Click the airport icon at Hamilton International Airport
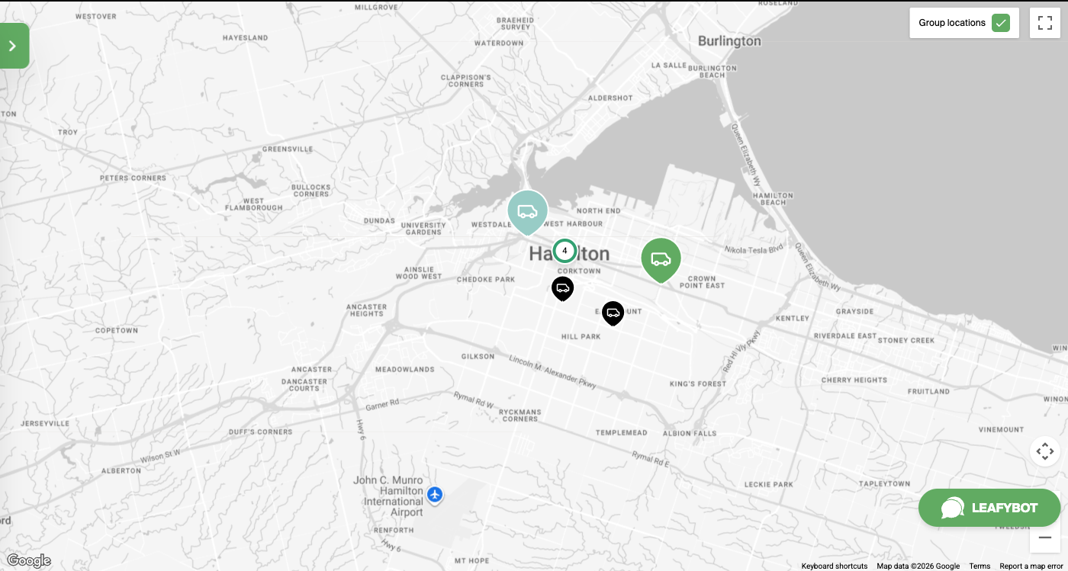Viewport: 1068px width, 571px height. point(434,495)
